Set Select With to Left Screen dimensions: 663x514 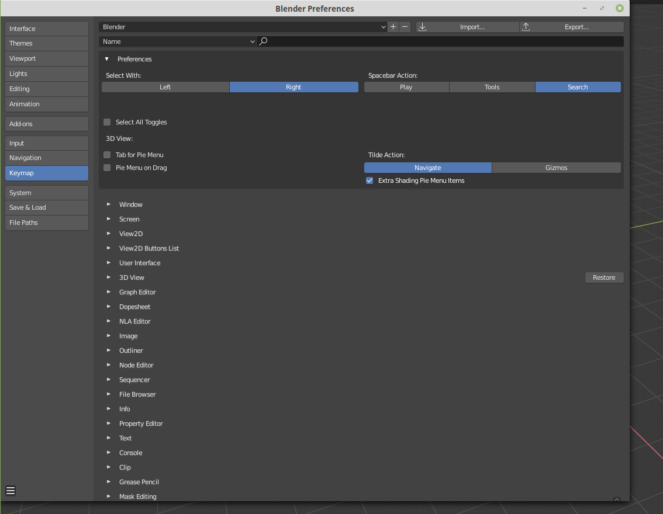click(x=165, y=87)
